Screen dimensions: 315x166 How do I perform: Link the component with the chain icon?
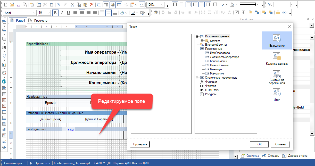[x=285, y=12]
